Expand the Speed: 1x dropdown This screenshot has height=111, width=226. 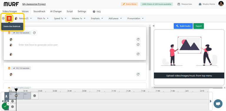(x=60, y=18)
